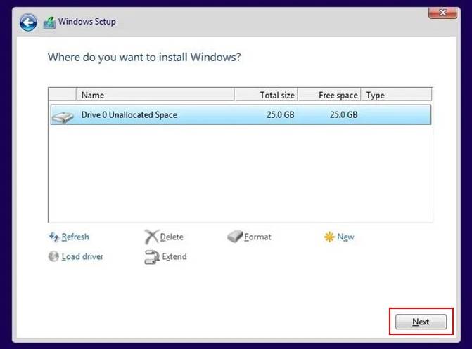472x349 pixels.
Task: Close the Windows Setup window
Action: (x=442, y=13)
